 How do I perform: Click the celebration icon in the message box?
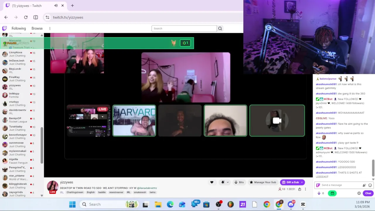pos(364,185)
